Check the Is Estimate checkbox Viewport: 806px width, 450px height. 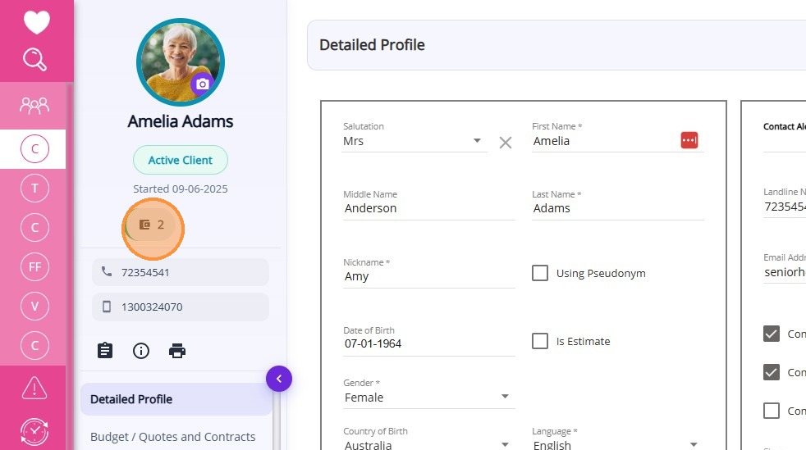(540, 341)
